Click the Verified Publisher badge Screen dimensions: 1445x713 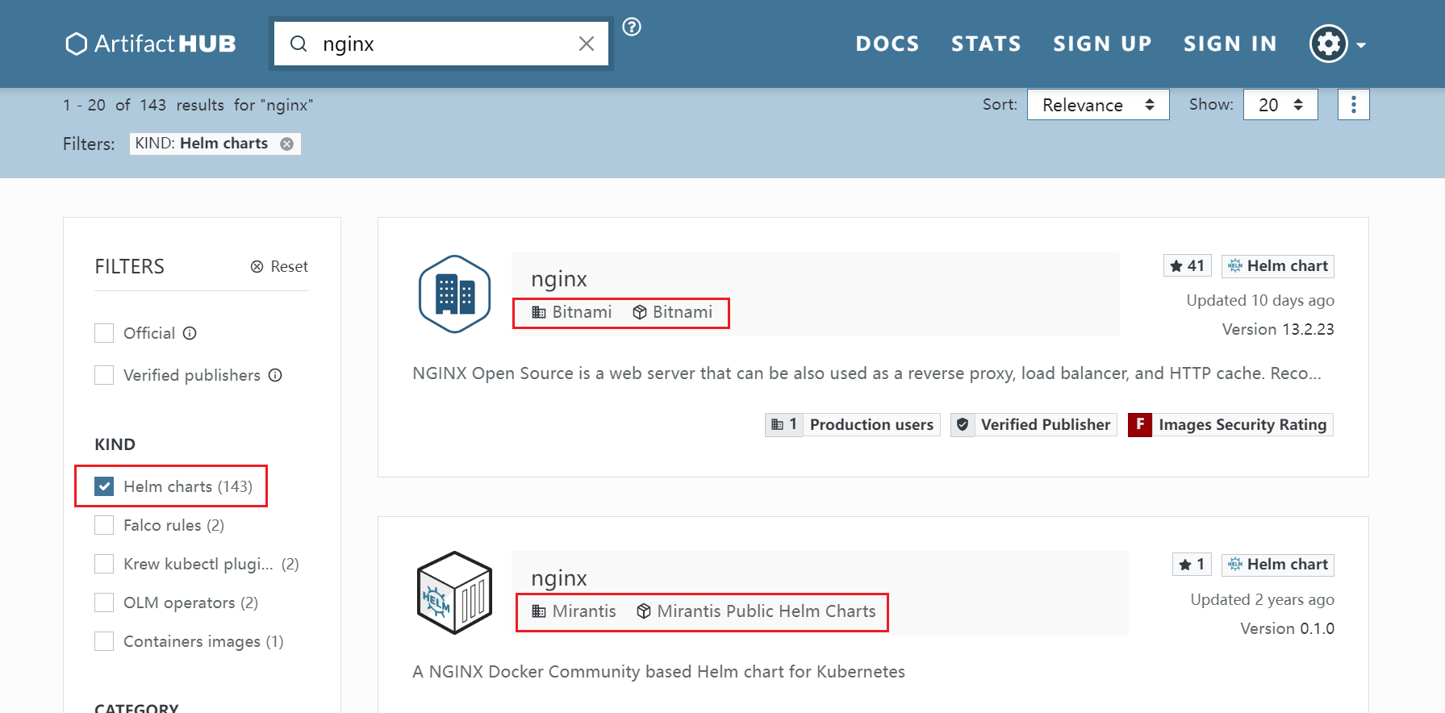pos(1034,425)
